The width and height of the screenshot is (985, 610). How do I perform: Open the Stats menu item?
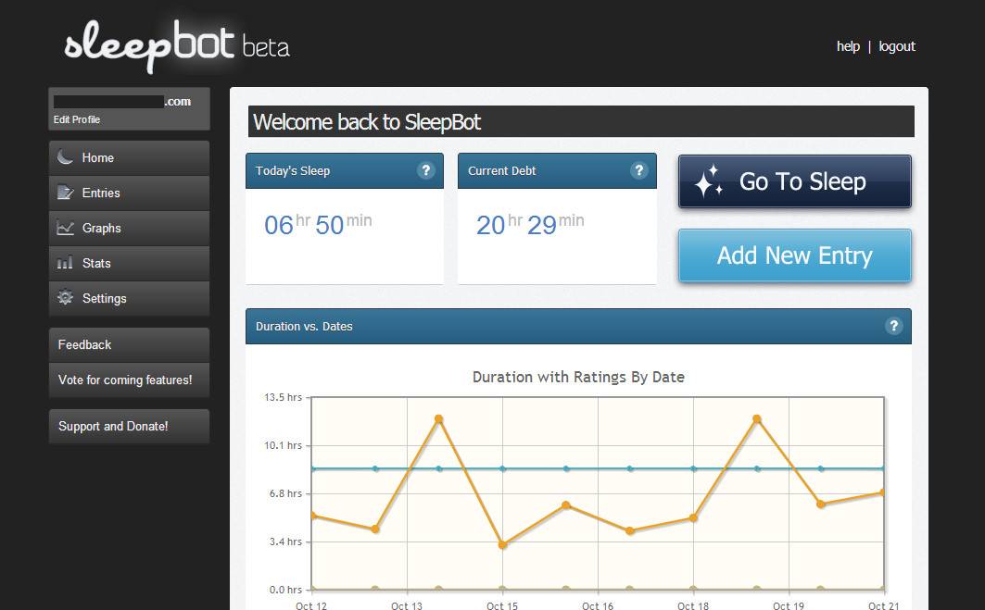point(129,263)
